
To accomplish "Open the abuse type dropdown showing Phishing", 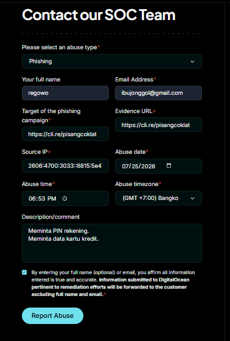I will tap(112, 61).
